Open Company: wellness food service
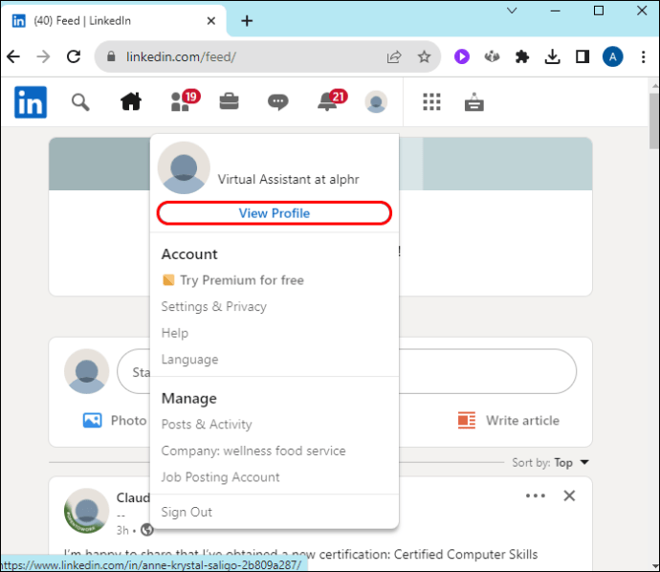 pos(253,451)
